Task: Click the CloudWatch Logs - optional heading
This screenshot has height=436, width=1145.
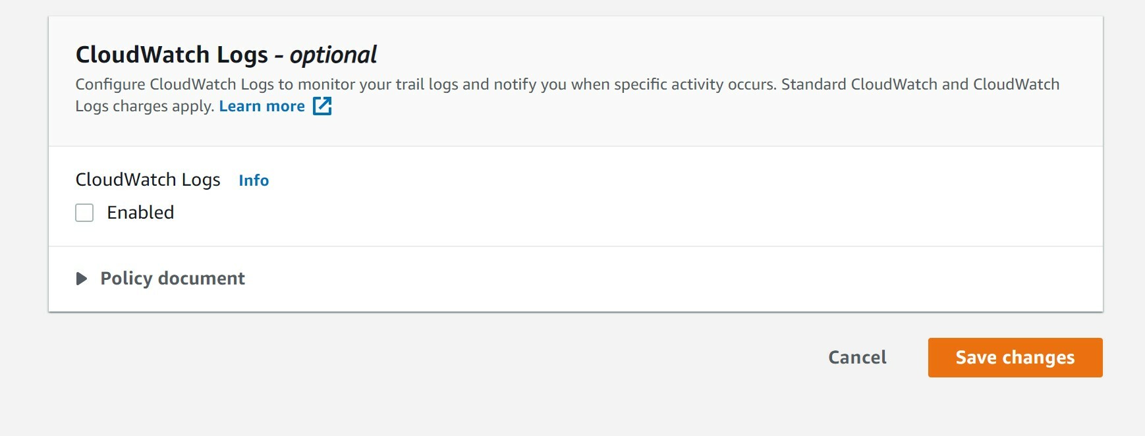Action: tap(171, 55)
